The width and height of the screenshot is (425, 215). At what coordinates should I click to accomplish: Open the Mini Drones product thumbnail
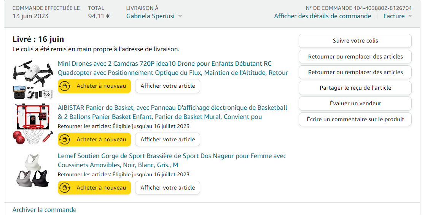click(33, 79)
